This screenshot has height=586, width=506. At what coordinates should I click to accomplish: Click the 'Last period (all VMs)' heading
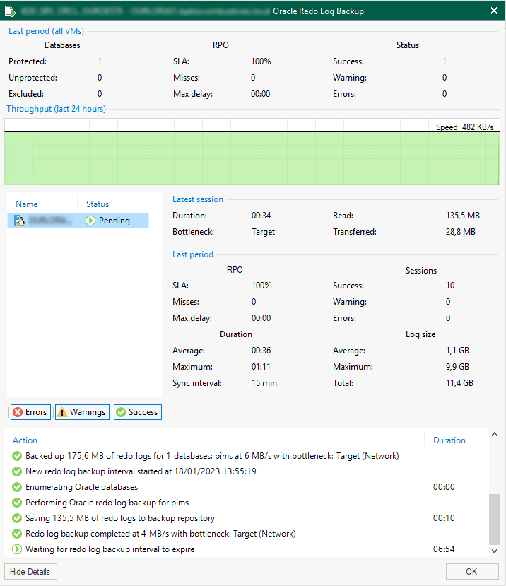click(46, 31)
